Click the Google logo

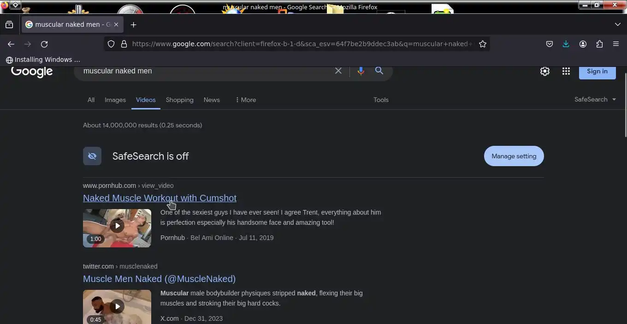(x=32, y=72)
